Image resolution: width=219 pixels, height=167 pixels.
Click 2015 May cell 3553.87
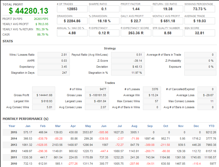coord(88,132)
